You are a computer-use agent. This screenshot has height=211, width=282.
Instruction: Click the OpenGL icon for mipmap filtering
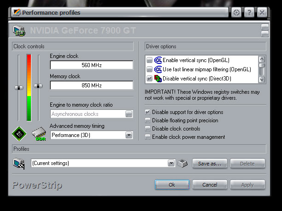[x=158, y=69]
